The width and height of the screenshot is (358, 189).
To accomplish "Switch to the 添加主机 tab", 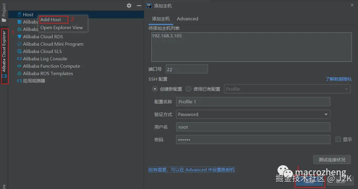I will (x=161, y=19).
